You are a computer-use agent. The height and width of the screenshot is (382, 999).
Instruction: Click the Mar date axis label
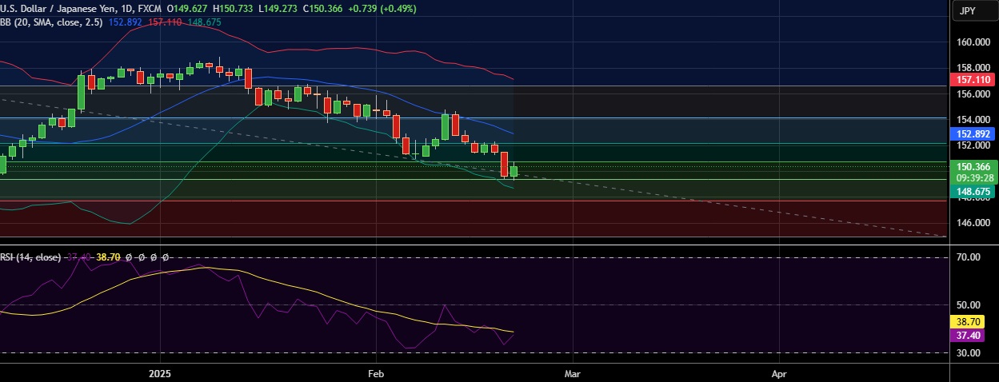click(x=573, y=373)
